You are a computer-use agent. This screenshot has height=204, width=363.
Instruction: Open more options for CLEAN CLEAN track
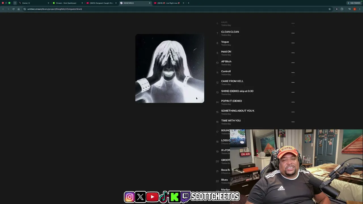[293, 33]
